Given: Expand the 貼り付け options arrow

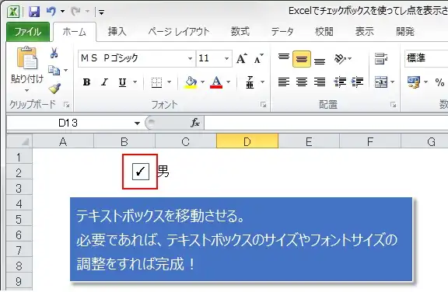Looking at the screenshot, I should click(27, 90).
